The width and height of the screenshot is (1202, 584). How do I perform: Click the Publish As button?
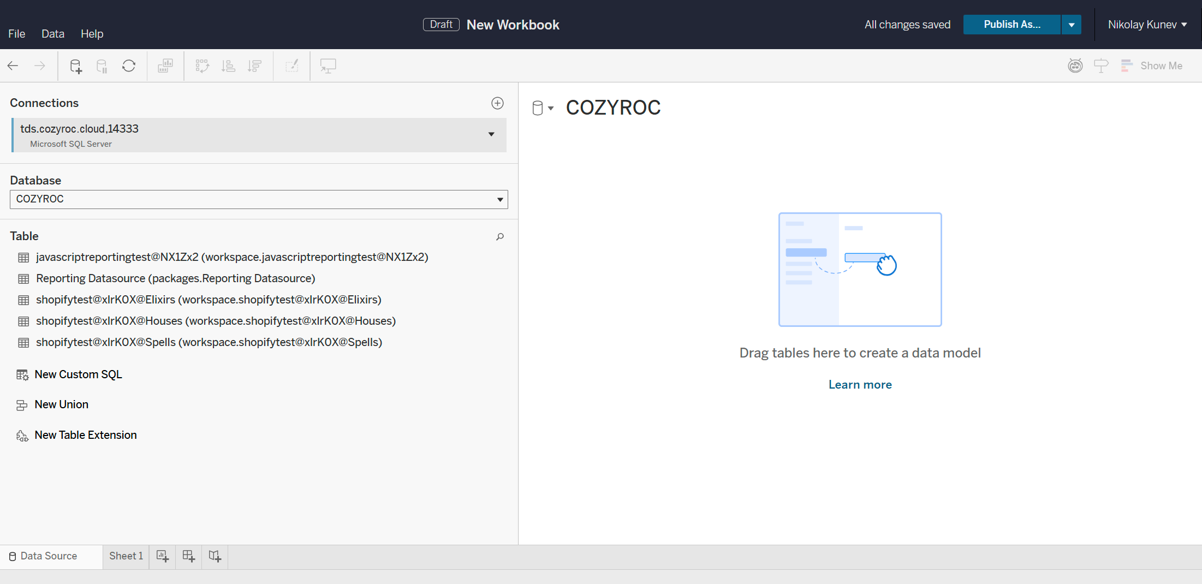[1011, 25]
